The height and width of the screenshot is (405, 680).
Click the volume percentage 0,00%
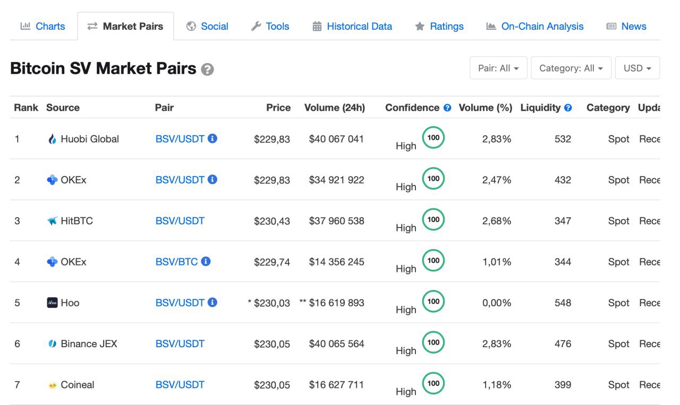click(x=497, y=303)
